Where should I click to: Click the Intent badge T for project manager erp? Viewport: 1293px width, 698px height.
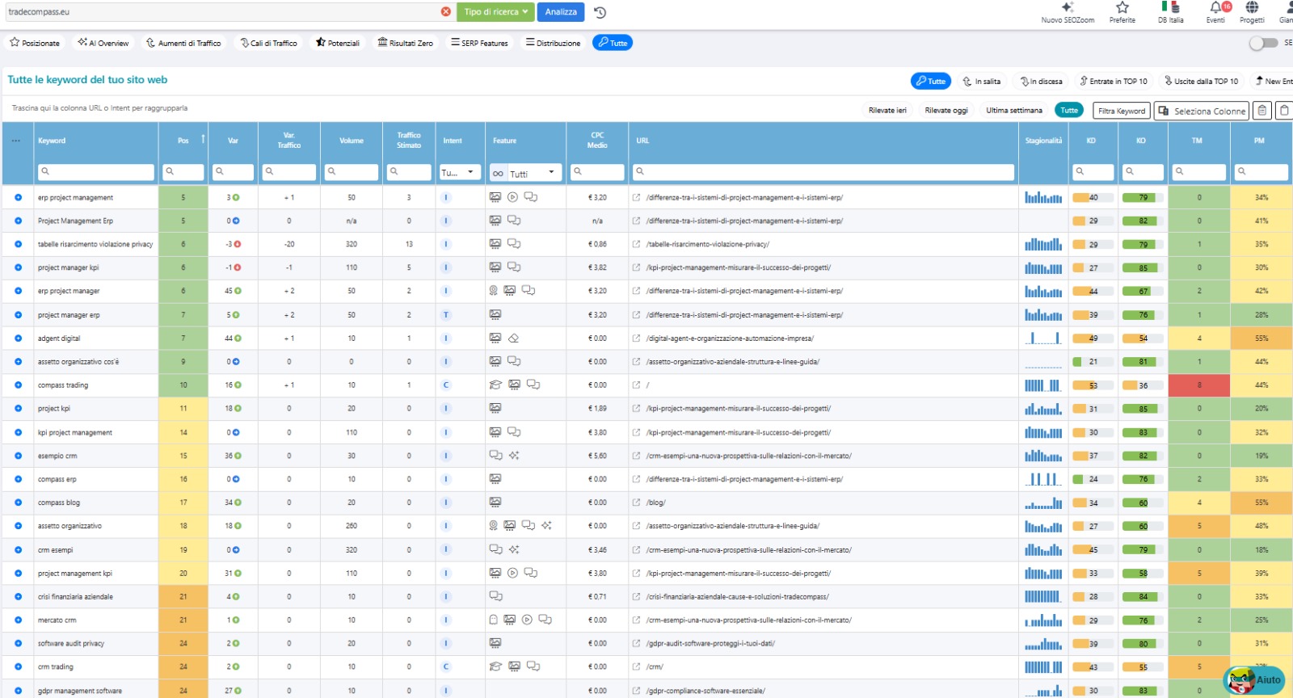tap(446, 315)
